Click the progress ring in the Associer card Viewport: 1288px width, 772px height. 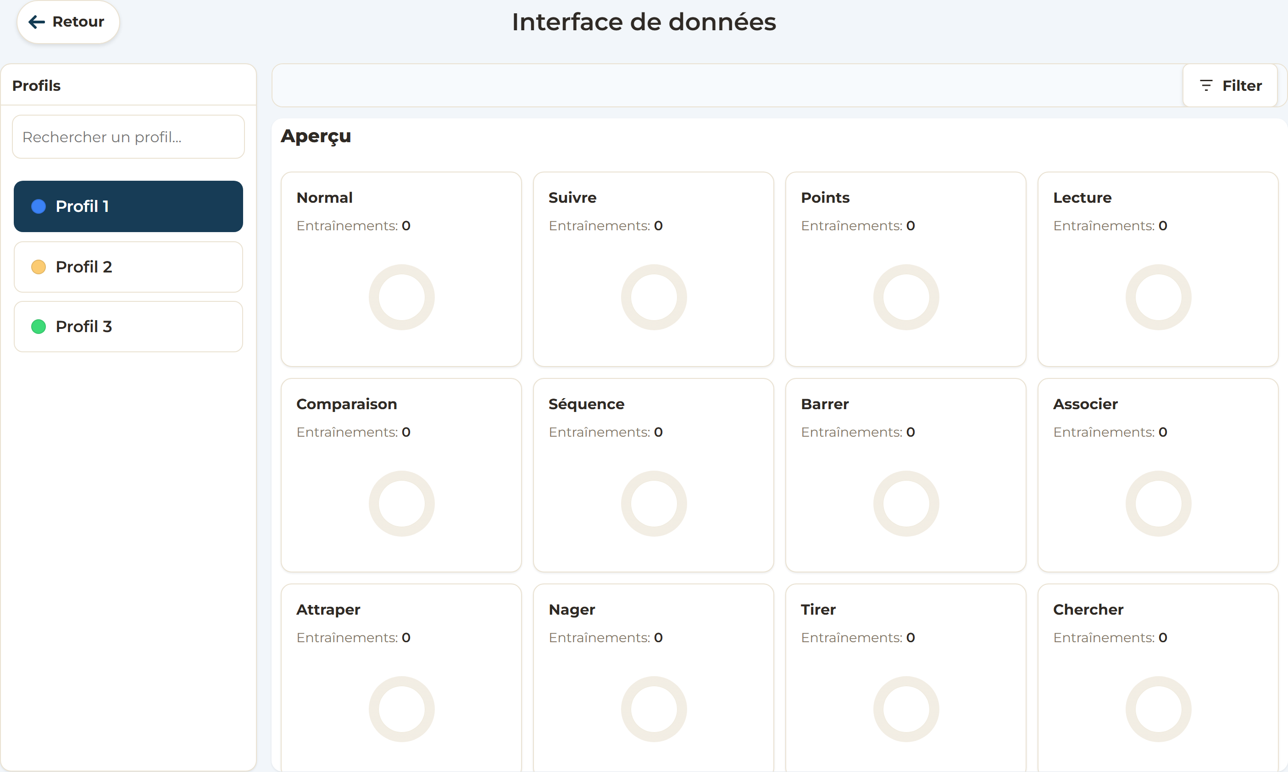coord(1159,504)
